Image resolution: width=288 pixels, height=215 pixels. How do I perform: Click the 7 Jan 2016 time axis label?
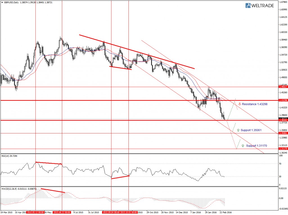click(196, 212)
